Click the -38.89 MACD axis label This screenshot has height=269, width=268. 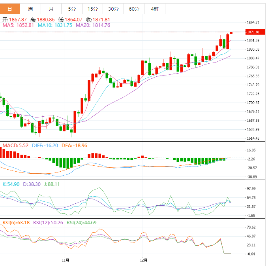point(252,177)
